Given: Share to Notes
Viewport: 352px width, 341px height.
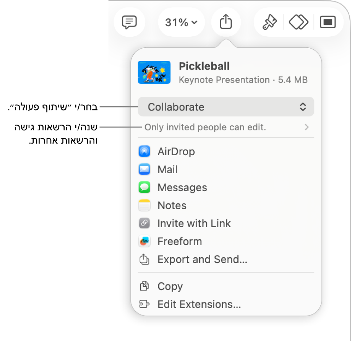Looking at the screenshot, I should click(226, 205).
